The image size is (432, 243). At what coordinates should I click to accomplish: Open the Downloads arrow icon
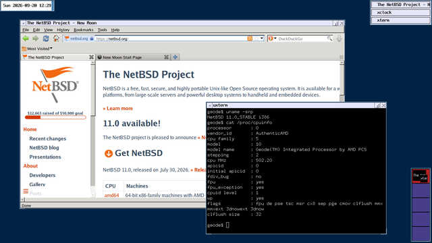(339, 38)
